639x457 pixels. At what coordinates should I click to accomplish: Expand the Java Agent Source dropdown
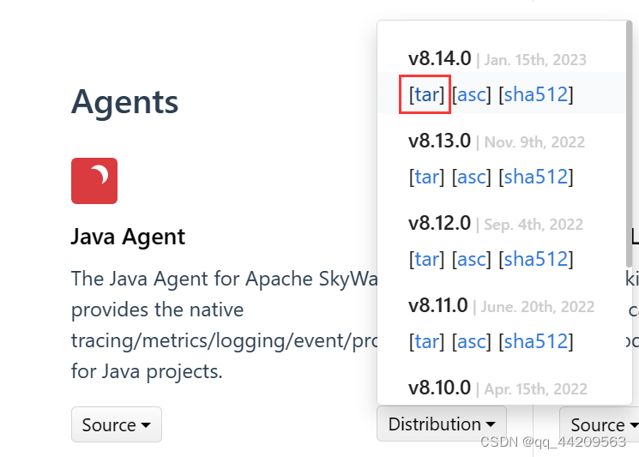point(116,424)
